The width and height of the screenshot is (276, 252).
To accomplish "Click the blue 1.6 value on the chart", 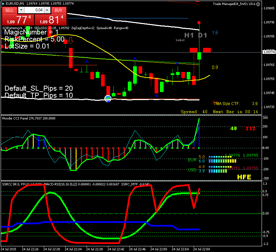I will tap(215, 32).
